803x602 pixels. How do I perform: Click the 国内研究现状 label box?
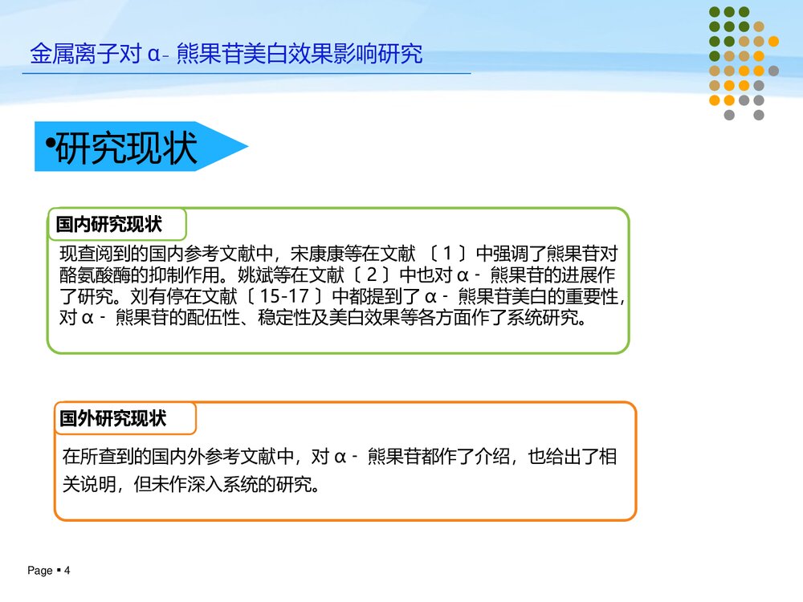117,224
